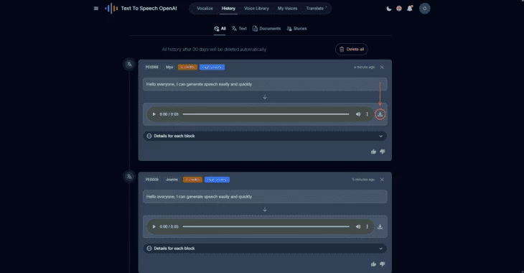Remove the Joanne history entry with X
The height and width of the screenshot is (273, 524).
(382, 180)
